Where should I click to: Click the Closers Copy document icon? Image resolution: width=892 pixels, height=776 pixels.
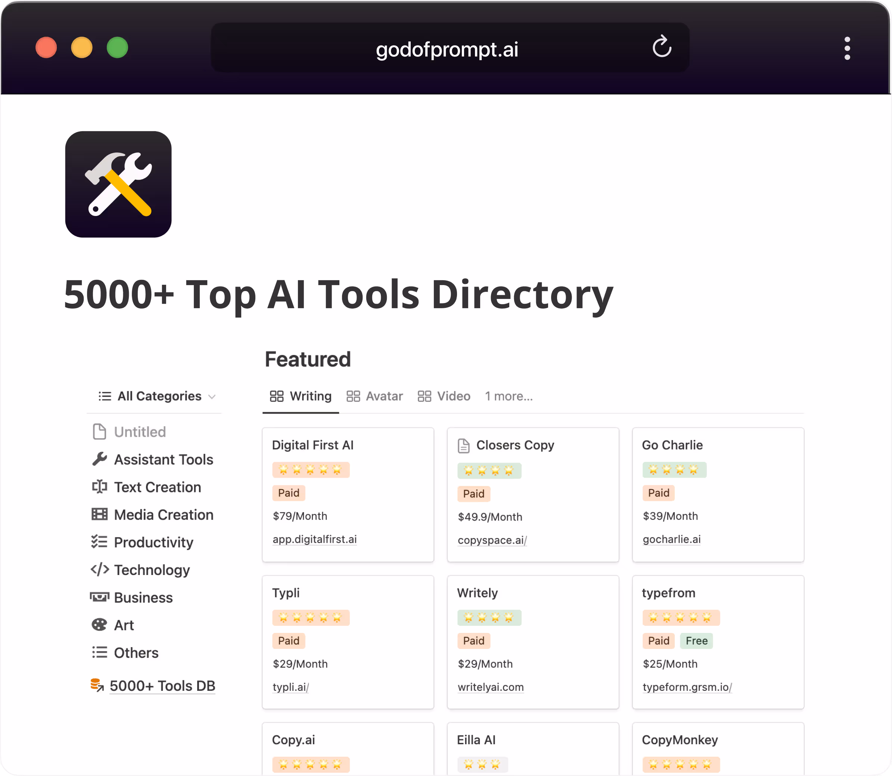(x=463, y=446)
